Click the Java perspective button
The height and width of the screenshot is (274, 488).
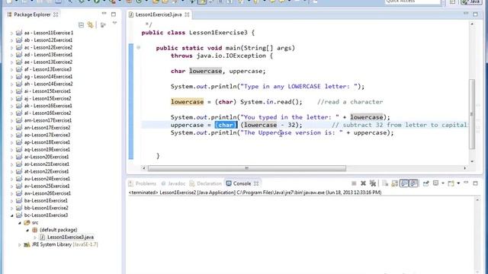coord(471,2)
